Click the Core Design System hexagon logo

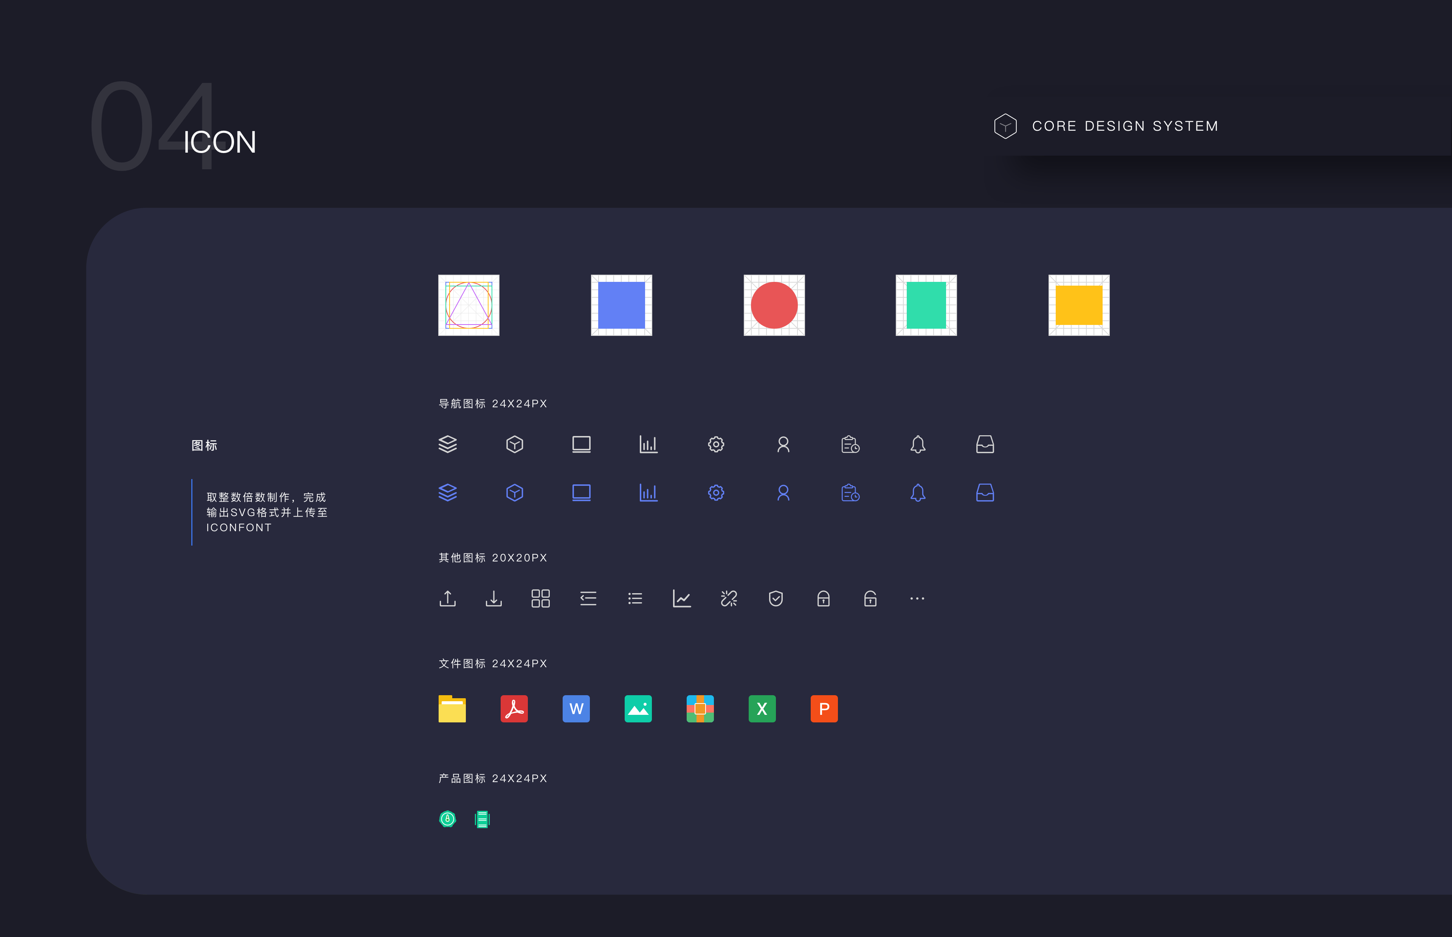point(1005,126)
